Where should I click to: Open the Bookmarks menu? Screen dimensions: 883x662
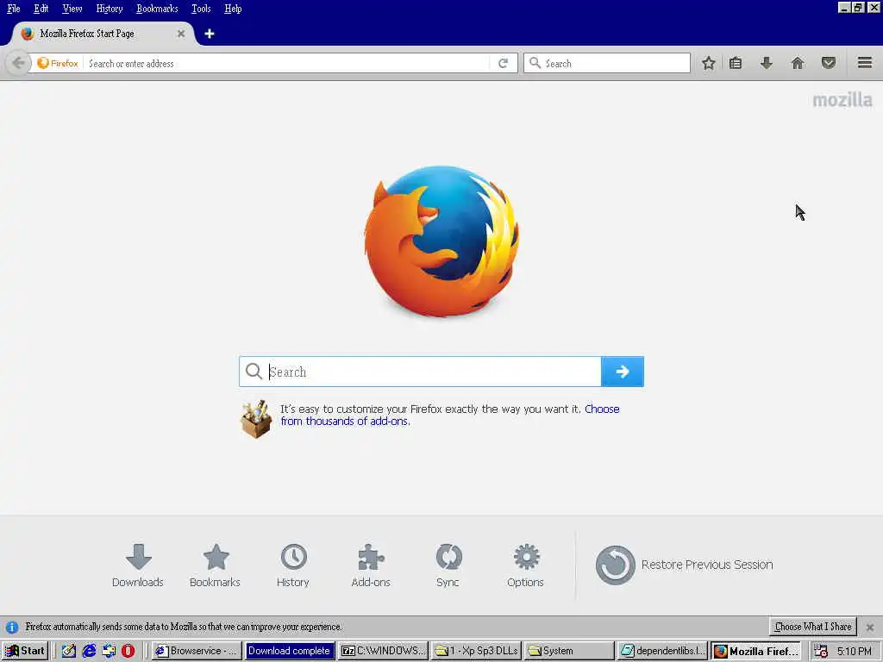click(157, 9)
